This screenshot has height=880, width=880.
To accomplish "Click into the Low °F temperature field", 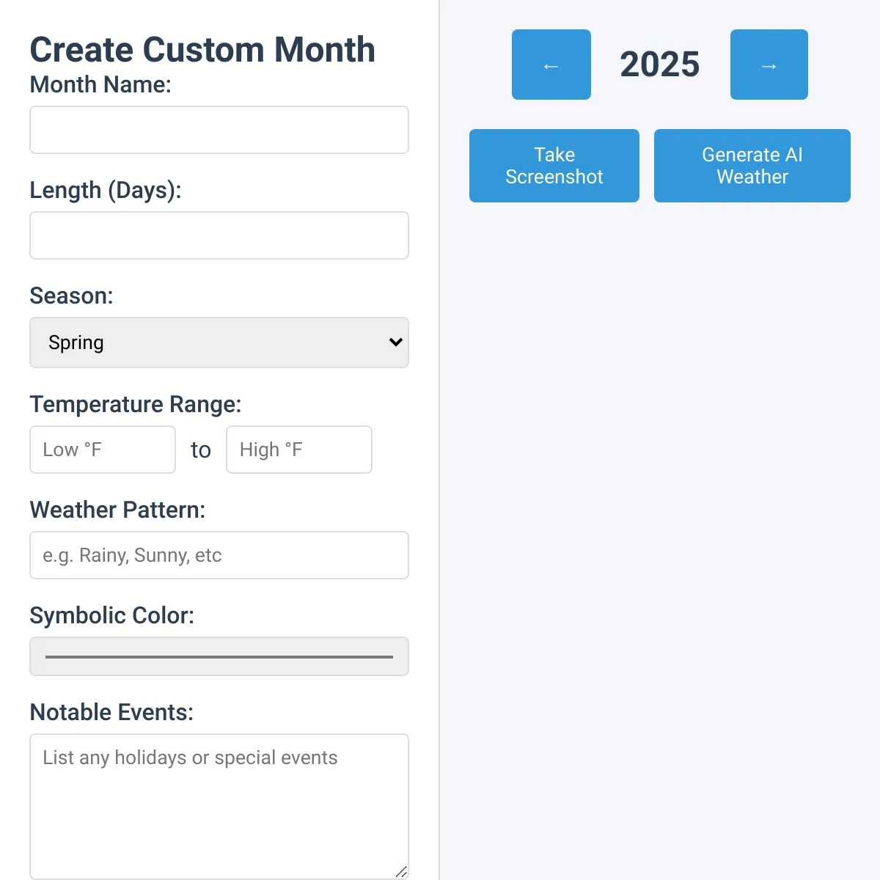I will 103,450.
